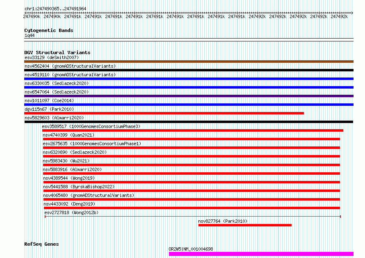Click the DGV Structural Variants track title

[x=57, y=53]
